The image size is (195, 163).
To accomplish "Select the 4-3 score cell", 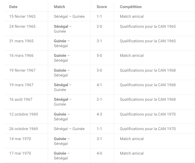I will point(99,114).
